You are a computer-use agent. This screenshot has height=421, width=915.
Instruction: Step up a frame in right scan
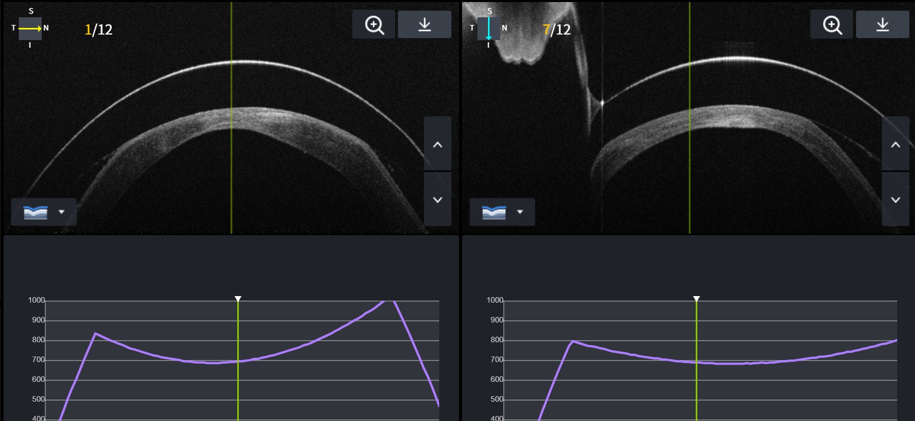(x=895, y=144)
